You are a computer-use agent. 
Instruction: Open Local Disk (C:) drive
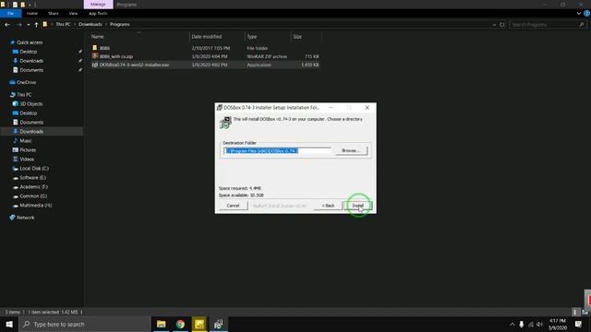point(34,168)
